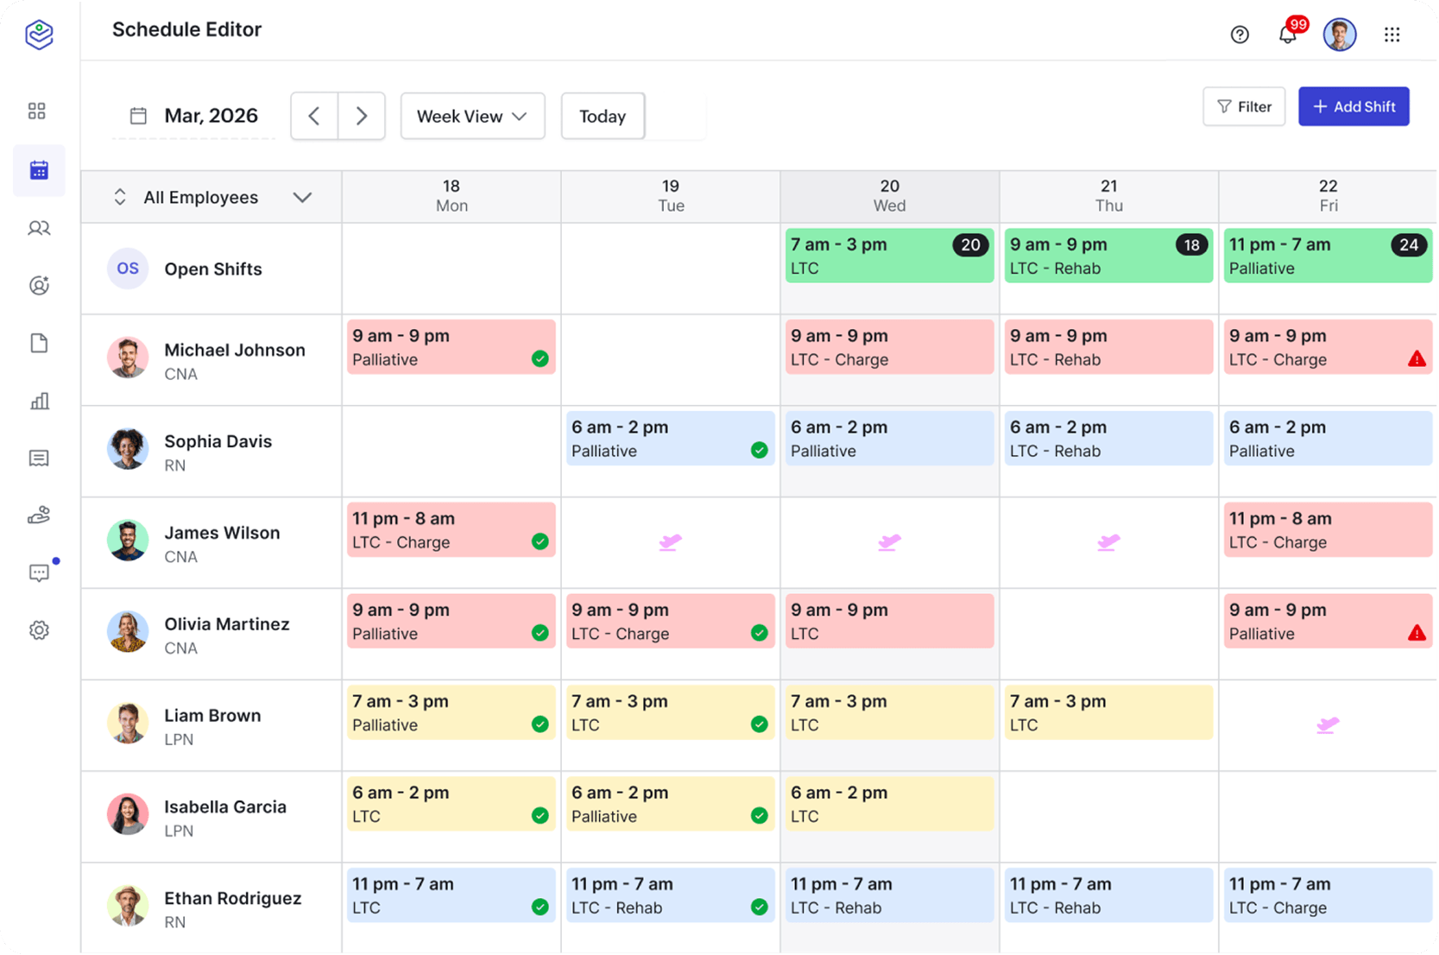The height and width of the screenshot is (955, 1439).
Task: Click the Today button
Action: tap(603, 116)
